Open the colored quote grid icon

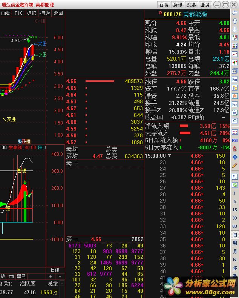click(x=234, y=46)
